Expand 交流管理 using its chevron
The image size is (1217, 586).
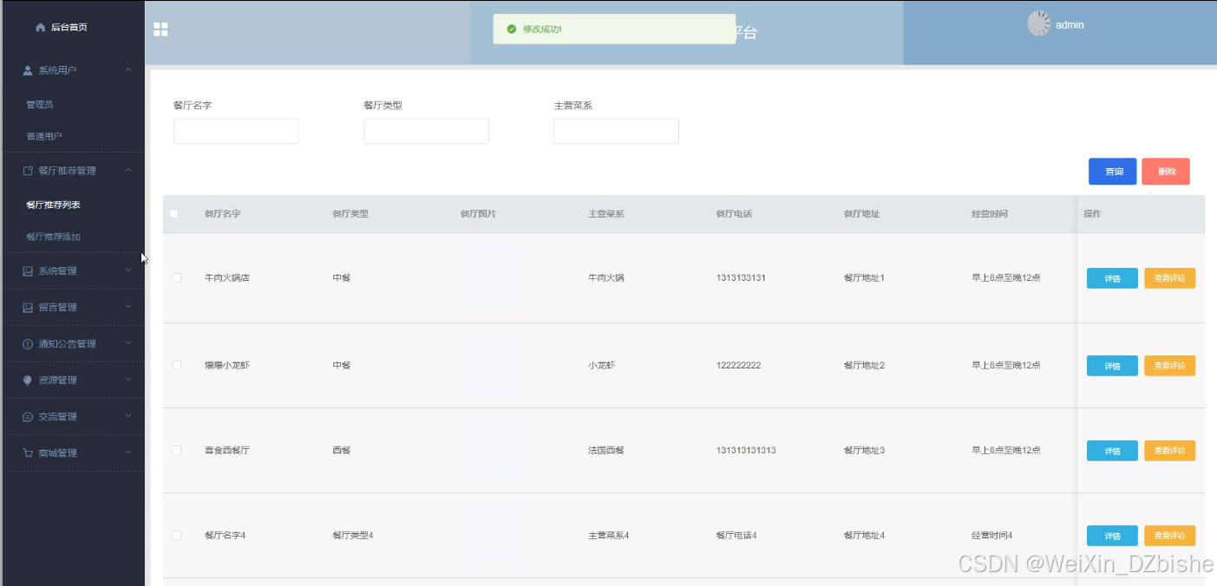[128, 416]
